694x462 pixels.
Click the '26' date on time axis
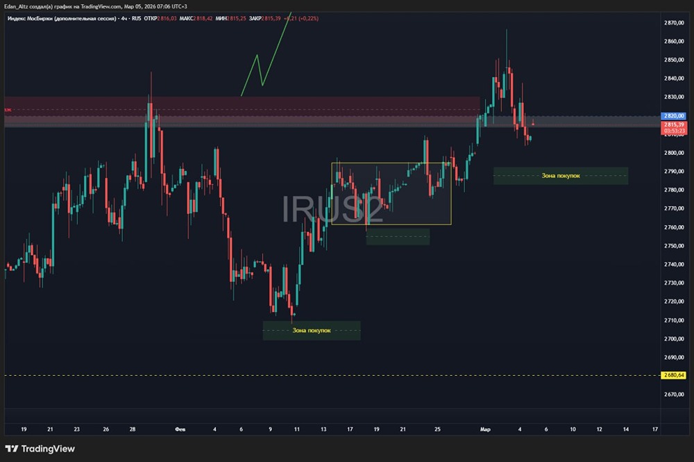105,429
